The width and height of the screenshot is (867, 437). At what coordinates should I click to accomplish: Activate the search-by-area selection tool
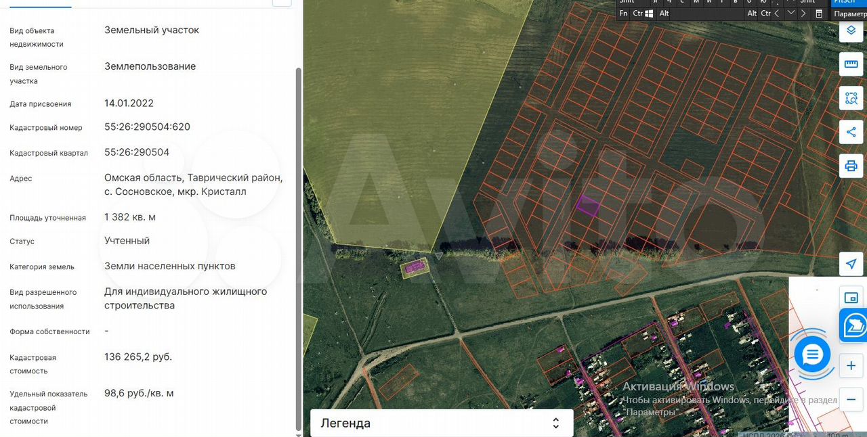pyautogui.click(x=851, y=98)
